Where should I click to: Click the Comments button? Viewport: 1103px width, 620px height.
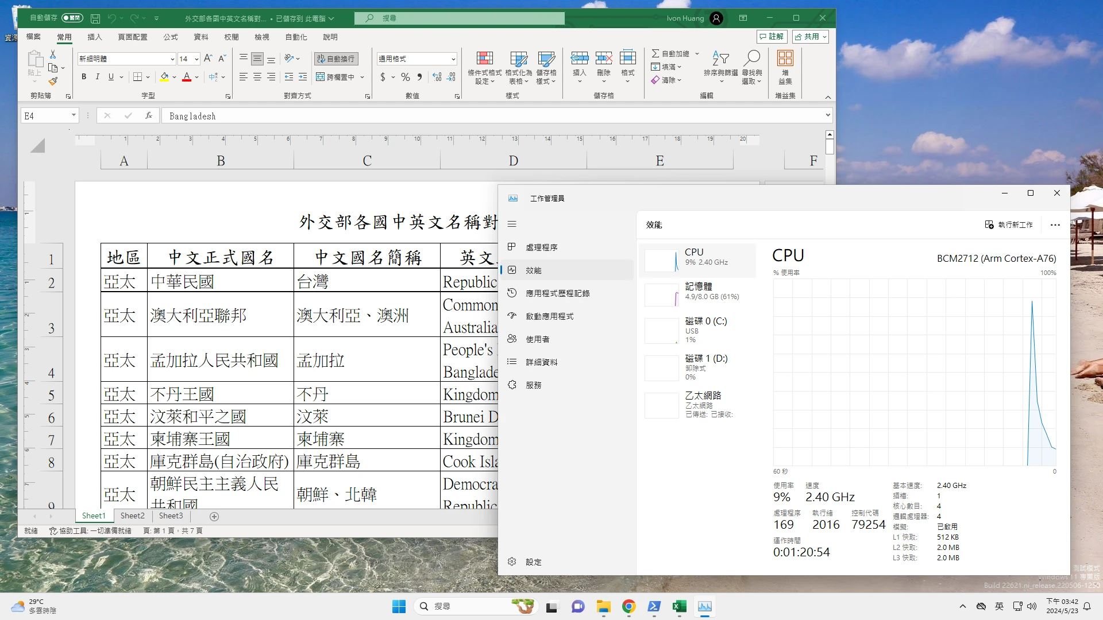(772, 37)
